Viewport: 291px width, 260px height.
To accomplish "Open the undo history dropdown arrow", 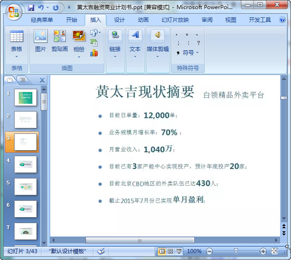I will 48,8.
